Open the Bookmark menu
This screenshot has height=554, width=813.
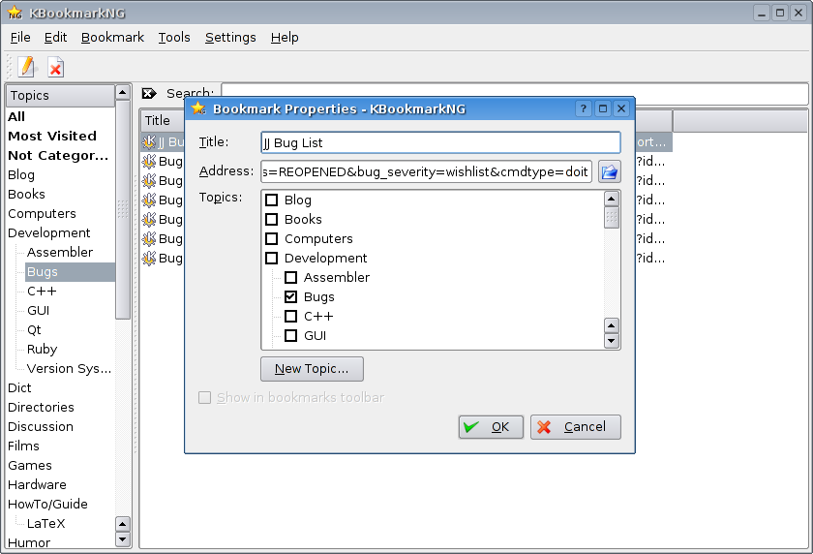112,38
